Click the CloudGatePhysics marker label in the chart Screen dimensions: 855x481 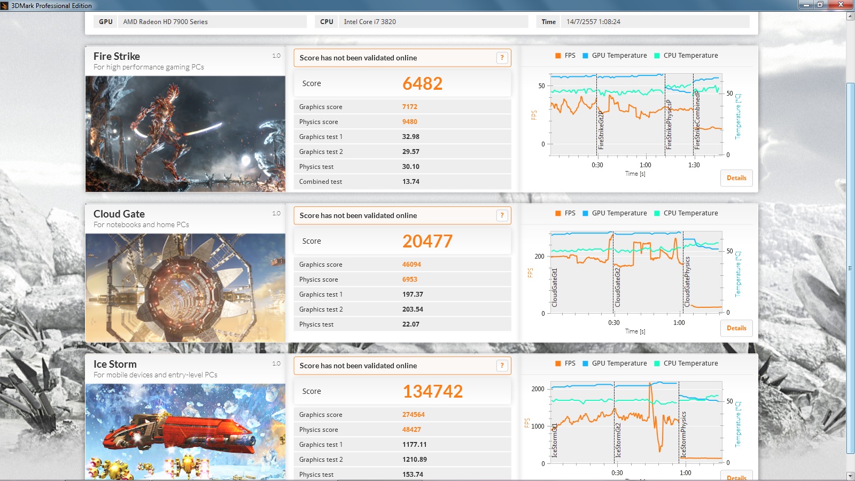point(687,282)
